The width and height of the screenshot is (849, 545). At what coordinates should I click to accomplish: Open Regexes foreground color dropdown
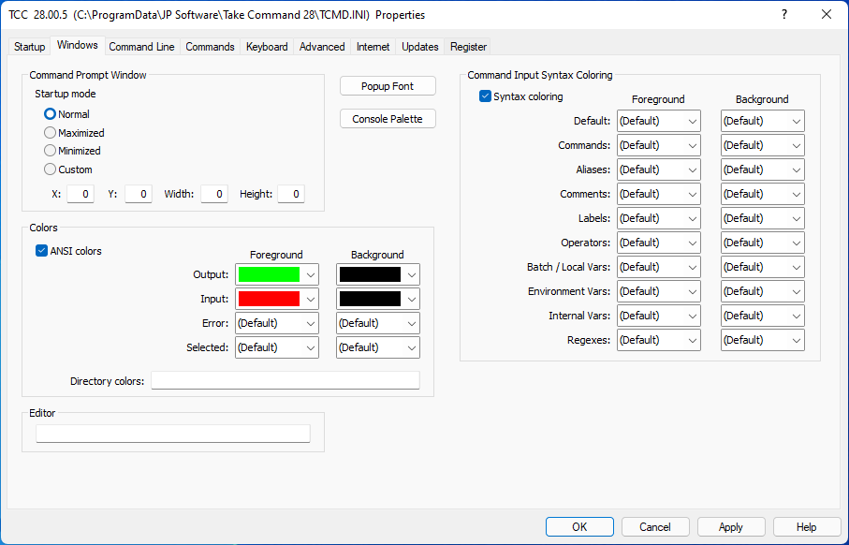pos(658,340)
